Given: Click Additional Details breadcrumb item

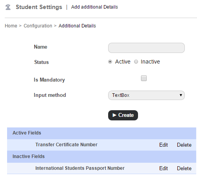Looking at the screenshot, I should pos(77,26).
